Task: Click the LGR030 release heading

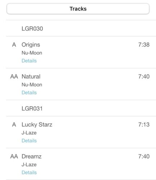Action: pos(32,29)
